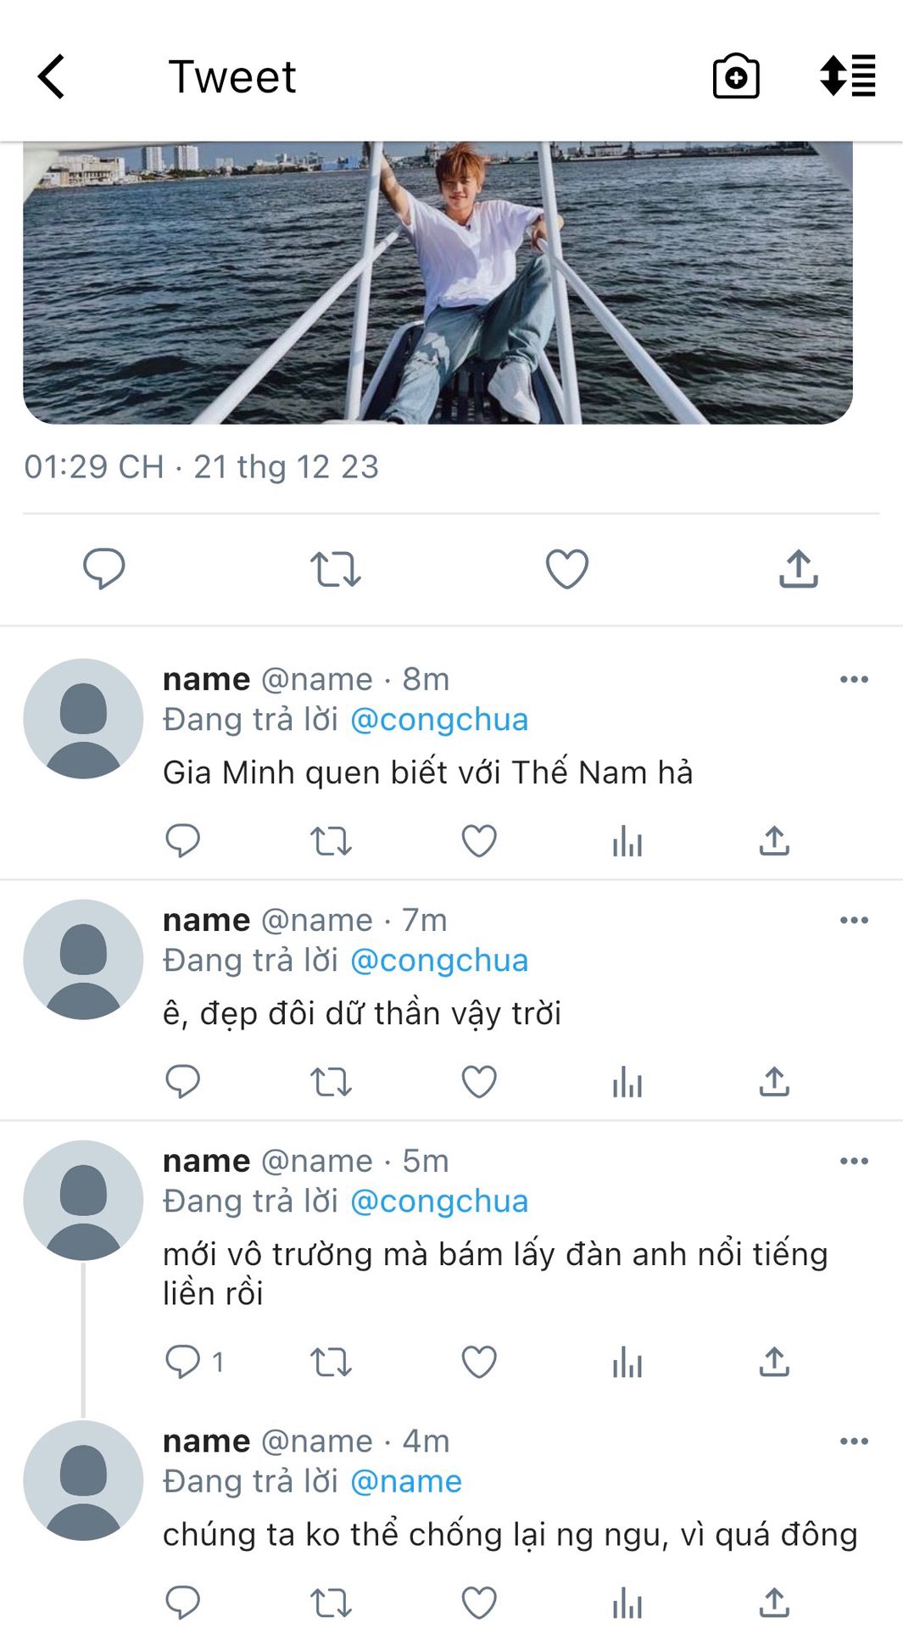903x1628 pixels.
Task: Retweet the main tweet
Action: point(335,569)
